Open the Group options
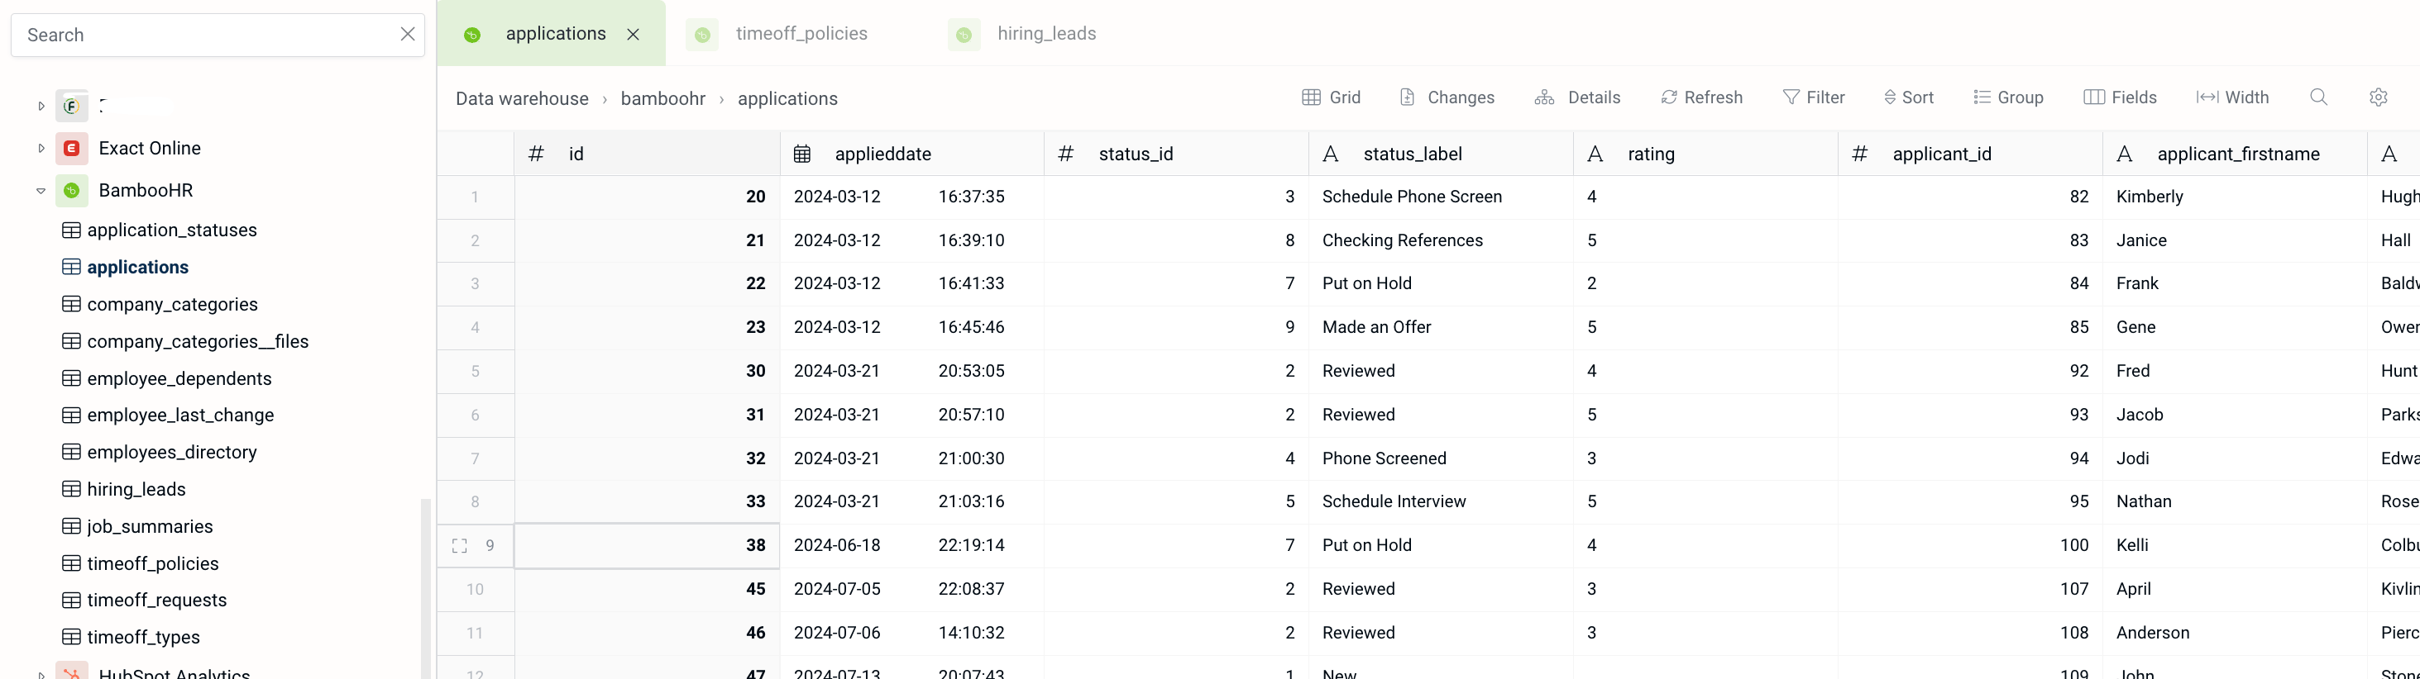2420x679 pixels. tap(2008, 97)
